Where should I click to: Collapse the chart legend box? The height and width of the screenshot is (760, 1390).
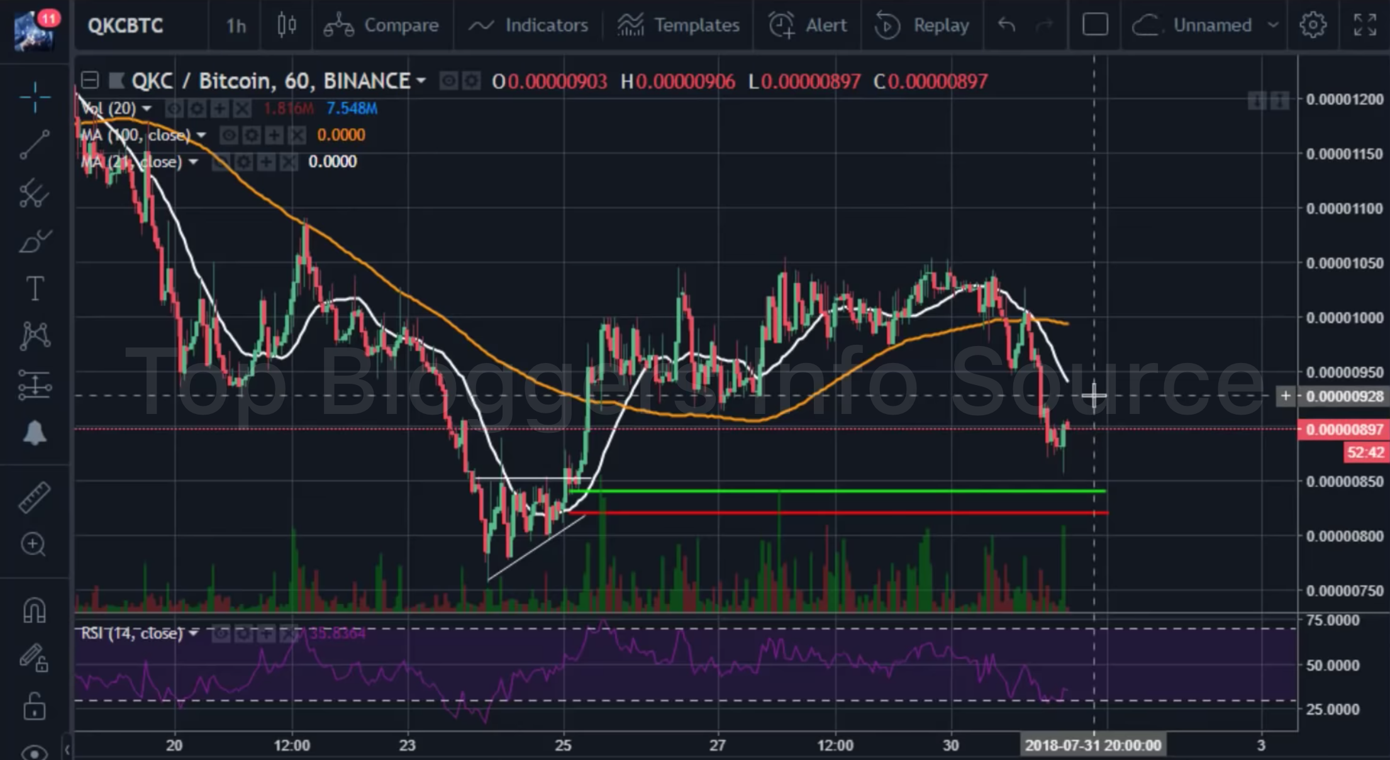pos(90,81)
